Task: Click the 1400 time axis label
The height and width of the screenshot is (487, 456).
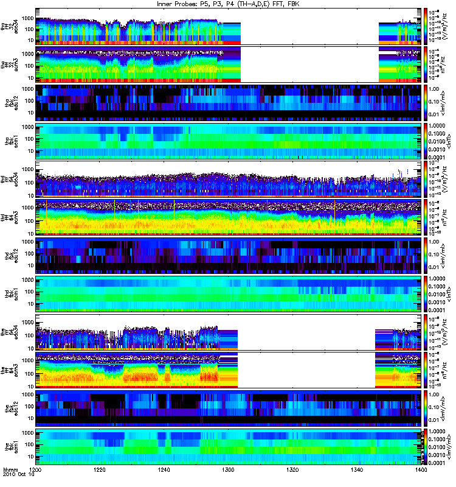Action: (x=421, y=469)
